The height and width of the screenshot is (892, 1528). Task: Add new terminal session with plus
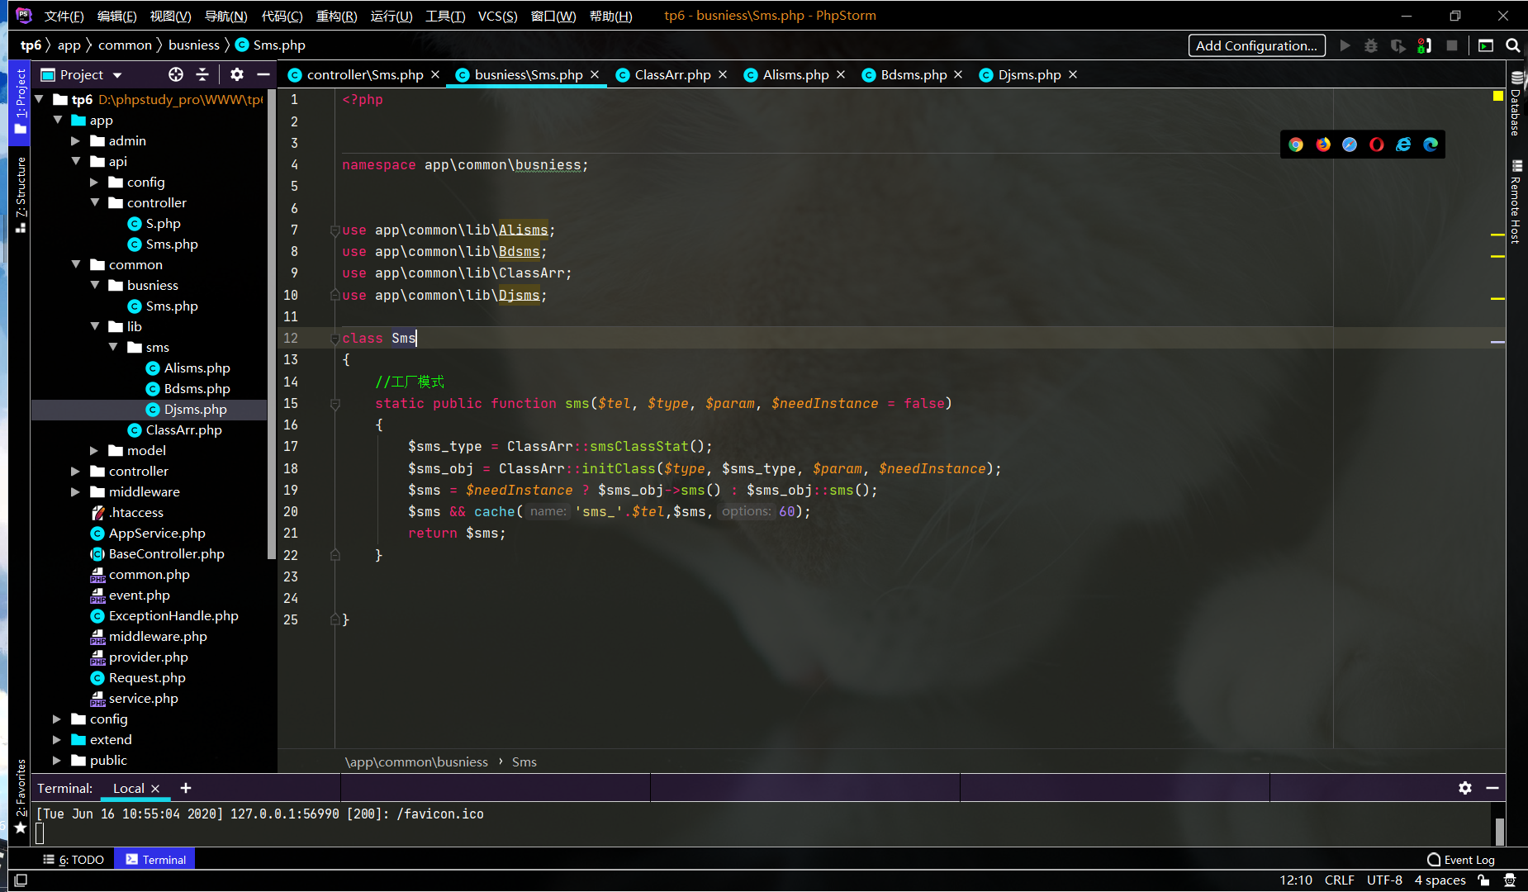coord(186,788)
